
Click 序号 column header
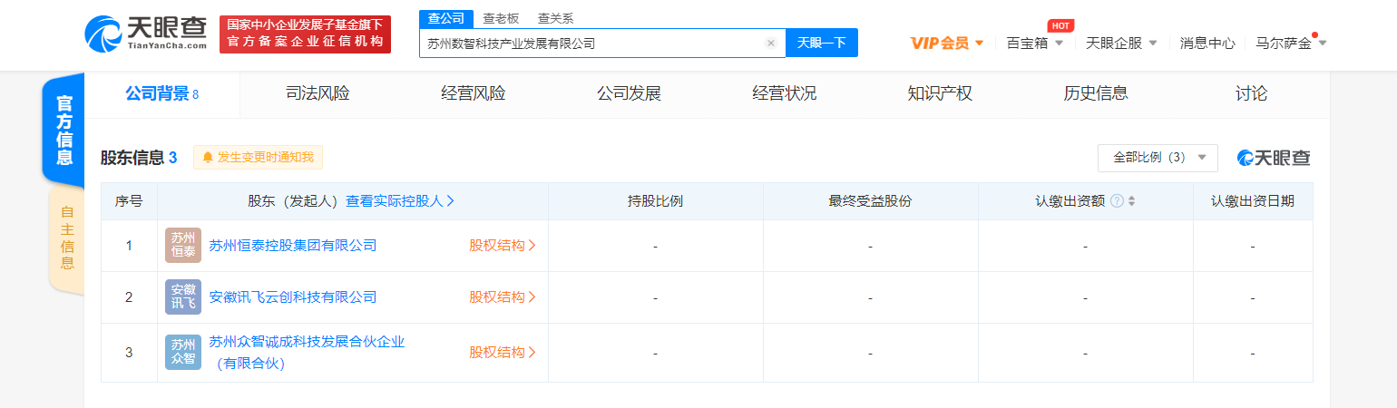coord(129,201)
